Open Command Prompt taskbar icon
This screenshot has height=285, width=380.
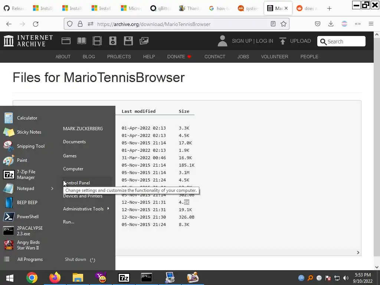point(147,278)
